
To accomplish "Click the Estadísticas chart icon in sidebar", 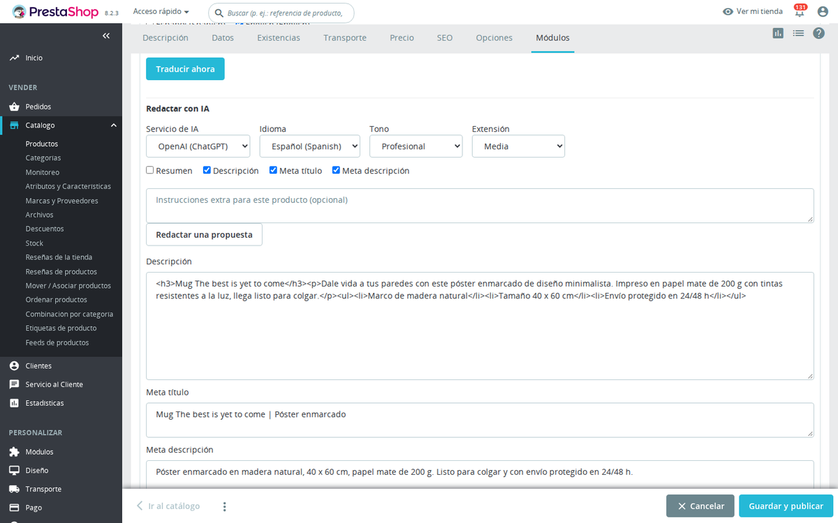I will coord(14,403).
